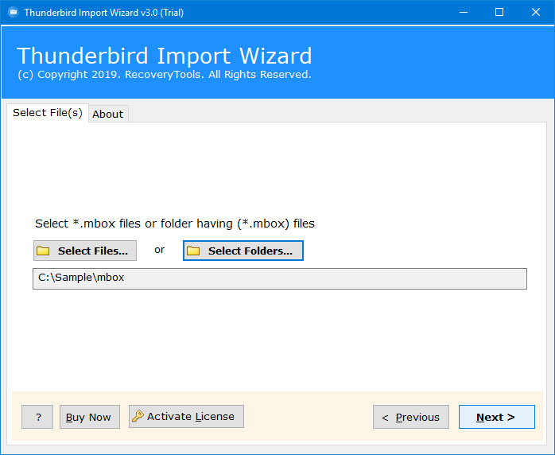Open the About tab
The height and width of the screenshot is (455, 555).
pyautogui.click(x=108, y=114)
